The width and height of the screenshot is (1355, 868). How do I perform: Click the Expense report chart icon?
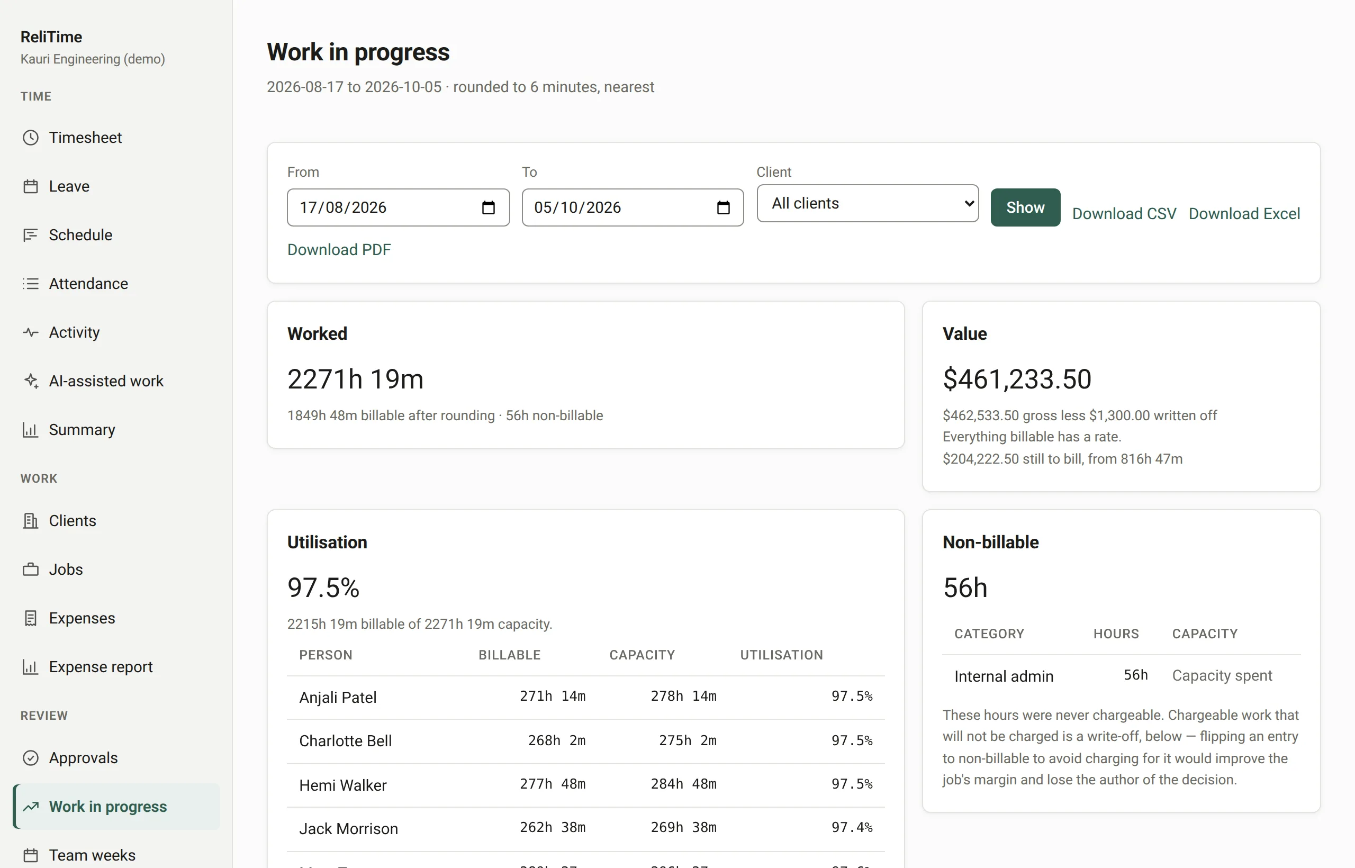[31, 667]
